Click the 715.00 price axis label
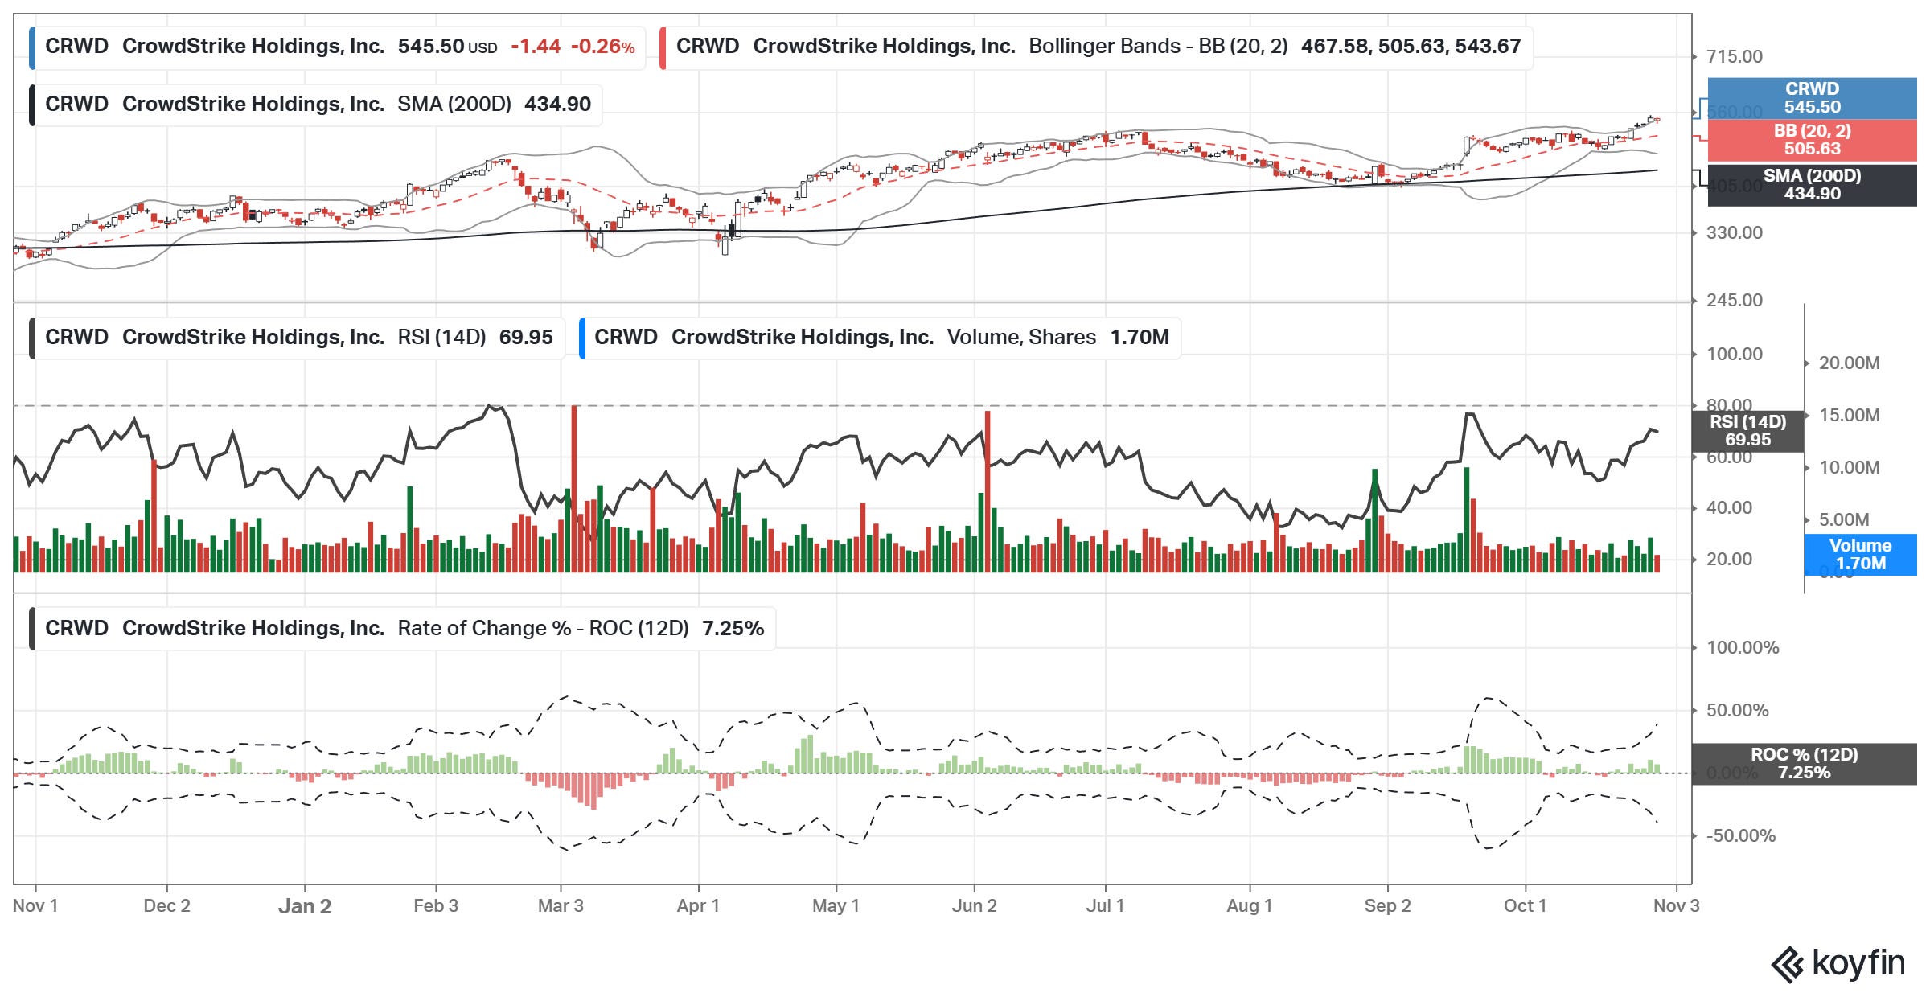This screenshot has height=997, width=1930. pos(1734,57)
